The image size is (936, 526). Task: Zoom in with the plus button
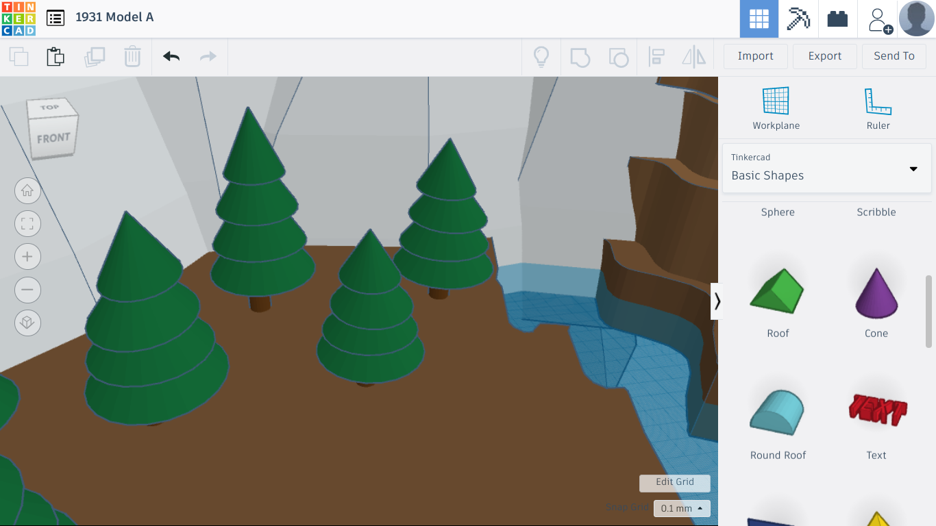point(27,257)
